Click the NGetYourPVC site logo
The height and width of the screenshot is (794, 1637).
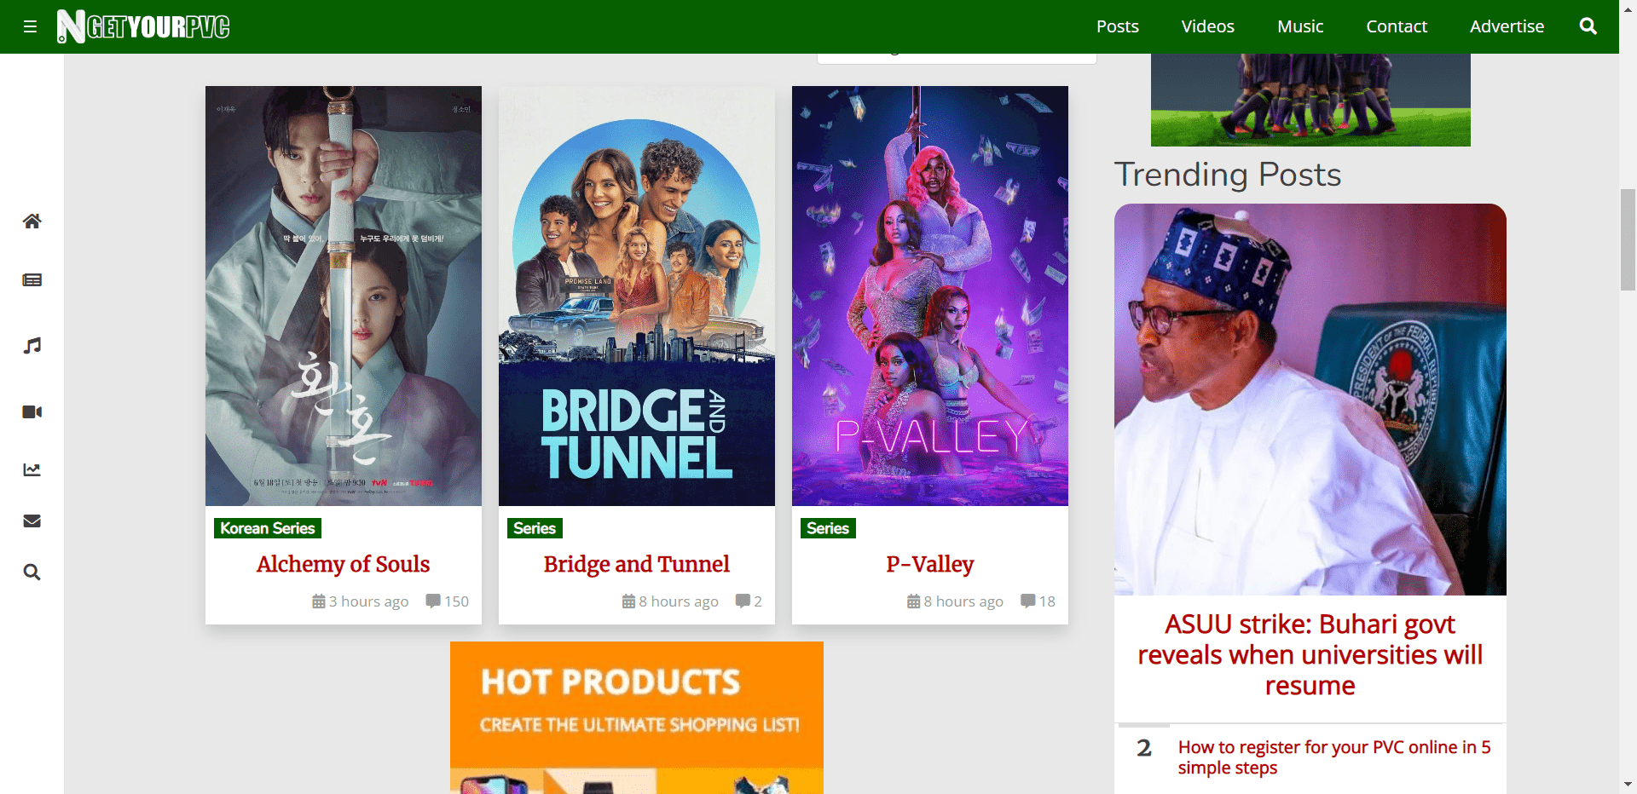(143, 26)
